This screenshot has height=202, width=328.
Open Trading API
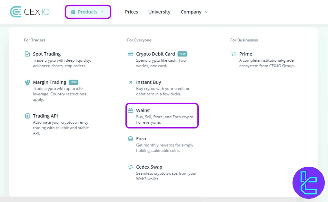[x=45, y=116]
